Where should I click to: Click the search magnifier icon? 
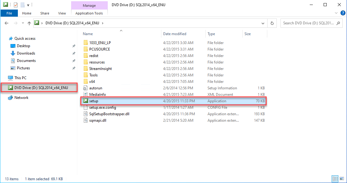(338, 23)
